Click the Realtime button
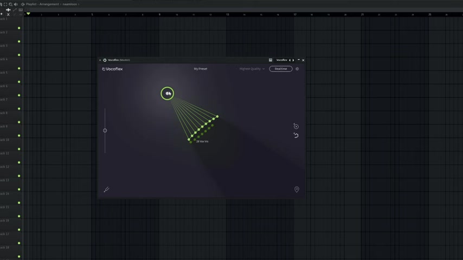This screenshot has height=260, width=463. (280, 69)
